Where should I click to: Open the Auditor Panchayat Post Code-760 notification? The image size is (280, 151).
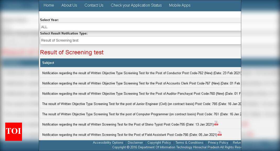tap(141, 94)
